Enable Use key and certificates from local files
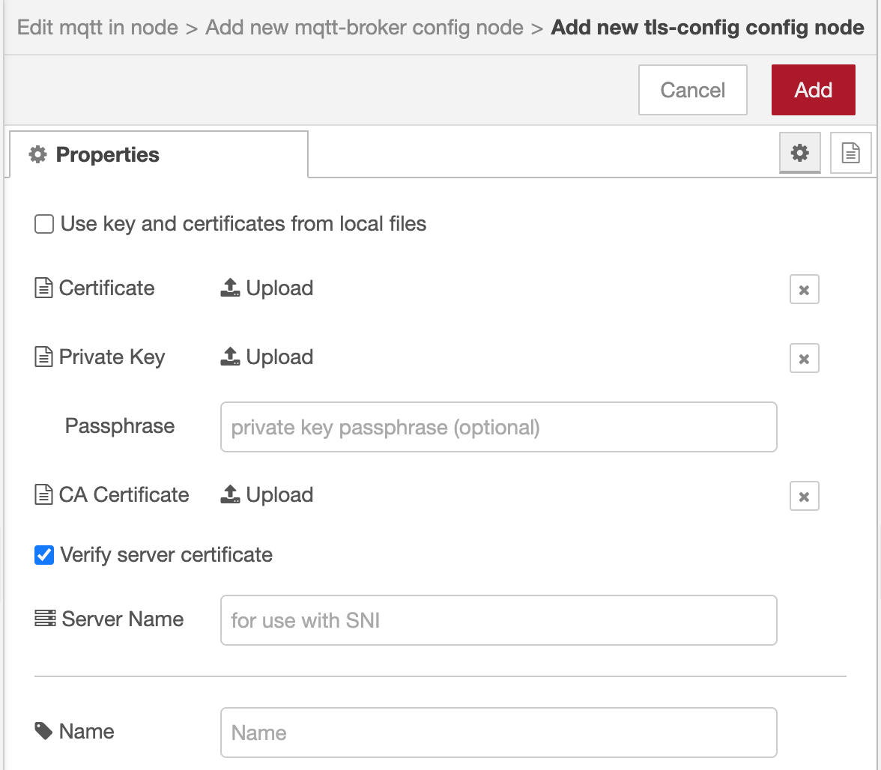The width and height of the screenshot is (881, 770). [x=44, y=224]
